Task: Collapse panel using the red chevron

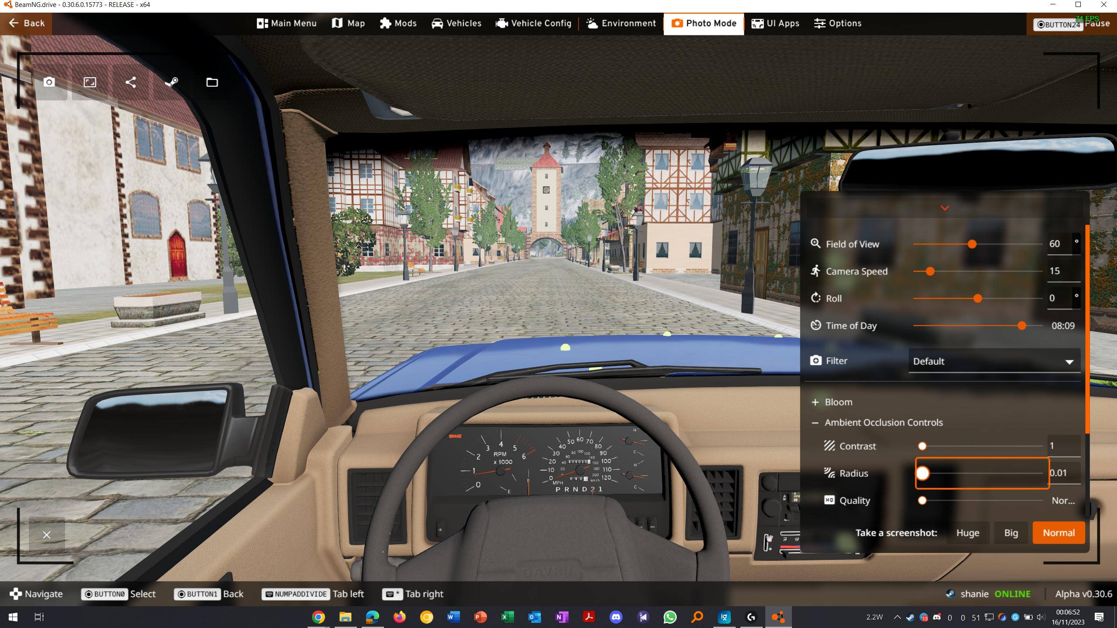Action: pyautogui.click(x=945, y=208)
